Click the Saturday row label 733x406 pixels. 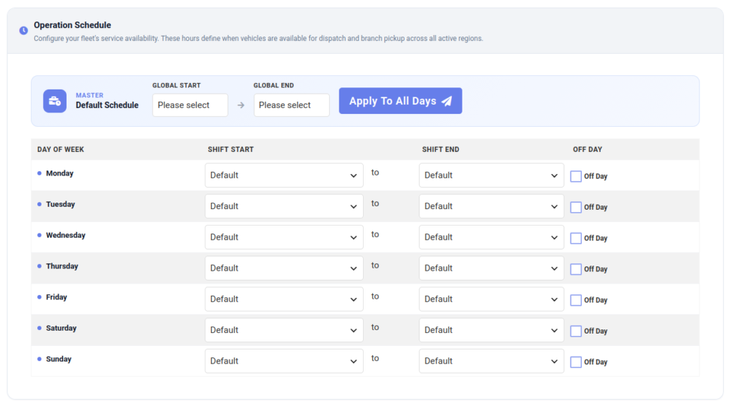[62, 329]
